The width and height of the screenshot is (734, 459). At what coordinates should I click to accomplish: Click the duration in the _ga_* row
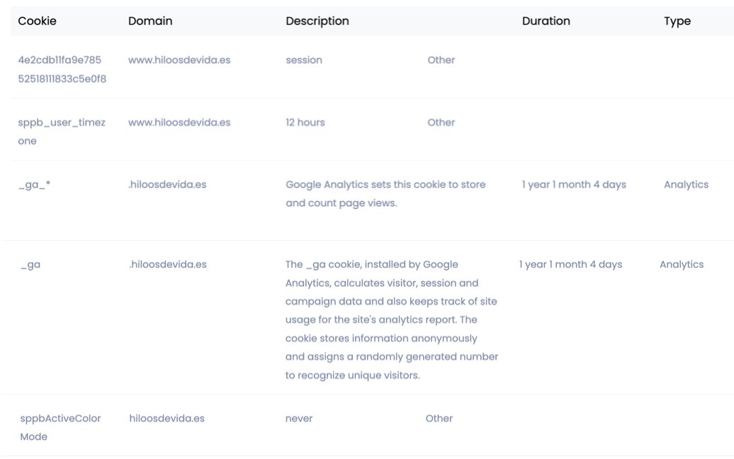point(574,185)
